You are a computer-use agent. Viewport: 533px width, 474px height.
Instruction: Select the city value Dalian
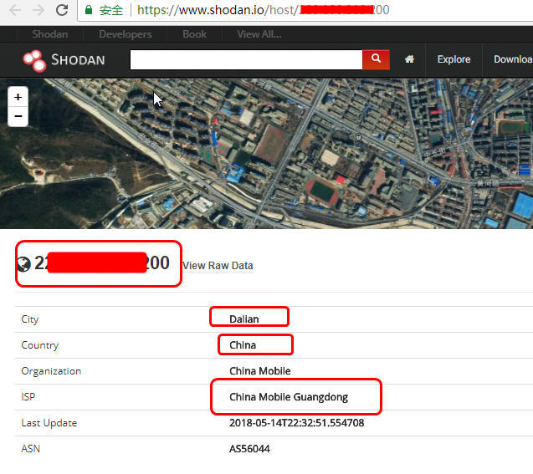point(244,319)
